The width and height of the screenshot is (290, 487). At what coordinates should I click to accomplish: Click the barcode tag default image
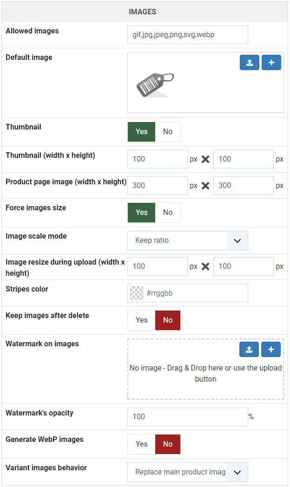pos(155,85)
